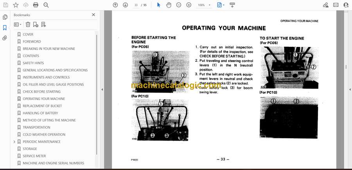Go to previous page with up arrow
Screen dimensions: 352x170
tap(115, 5)
